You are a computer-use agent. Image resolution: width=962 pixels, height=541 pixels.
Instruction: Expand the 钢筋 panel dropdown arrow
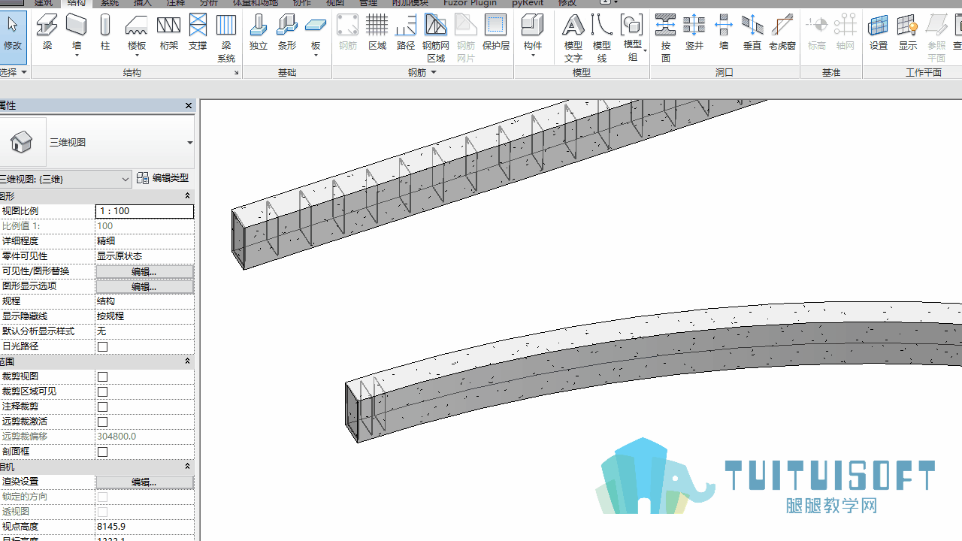[434, 73]
